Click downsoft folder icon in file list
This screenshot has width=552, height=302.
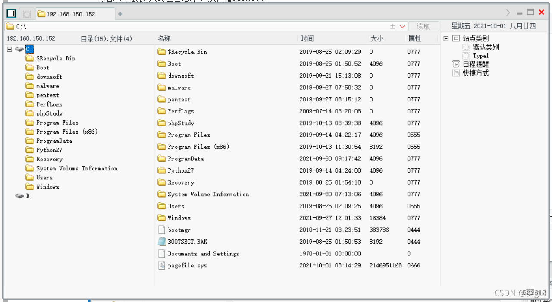[162, 75]
